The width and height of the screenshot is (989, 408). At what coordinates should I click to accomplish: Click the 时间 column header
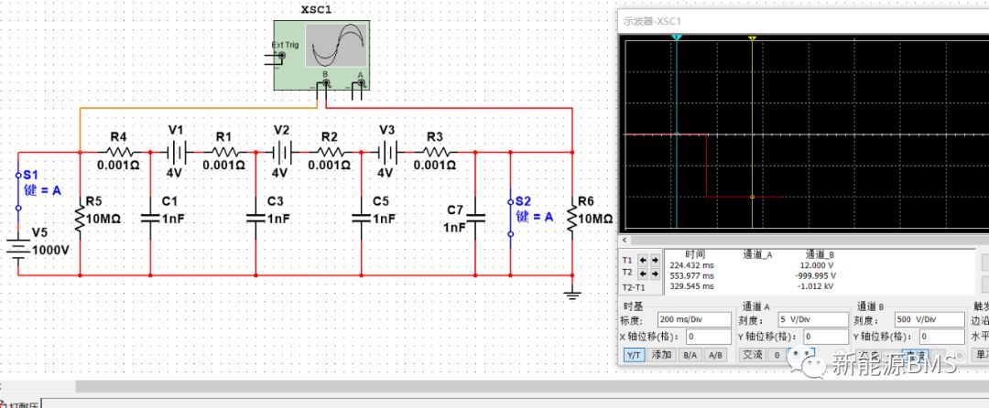(695, 254)
